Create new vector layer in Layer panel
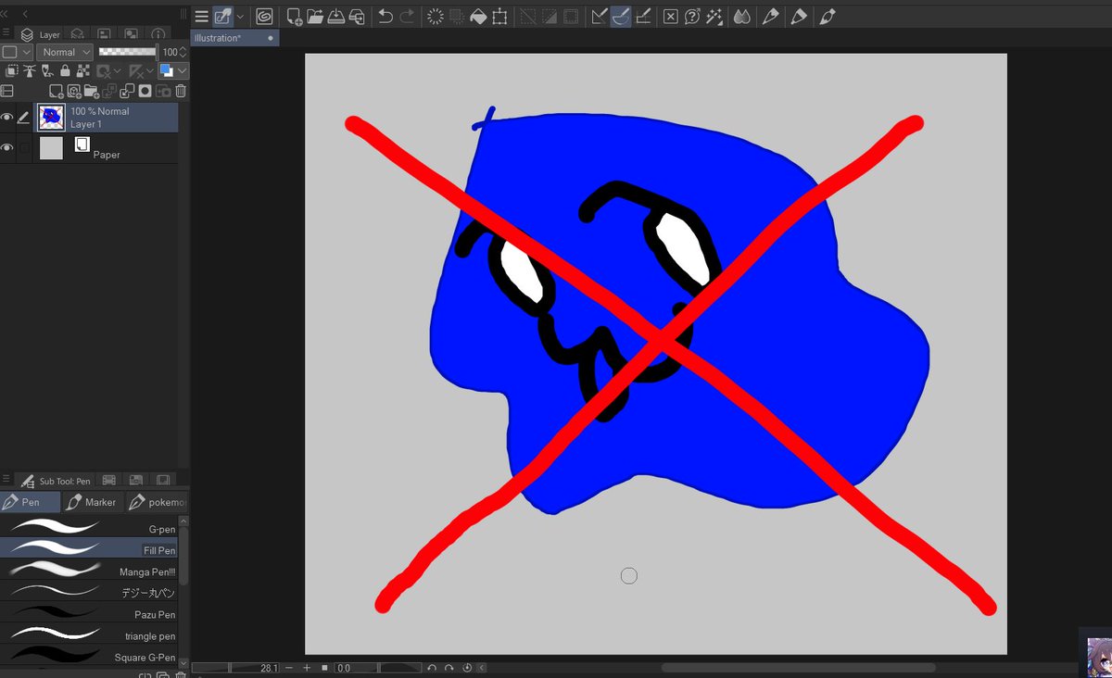Image resolution: width=1112 pixels, height=678 pixels. click(74, 91)
